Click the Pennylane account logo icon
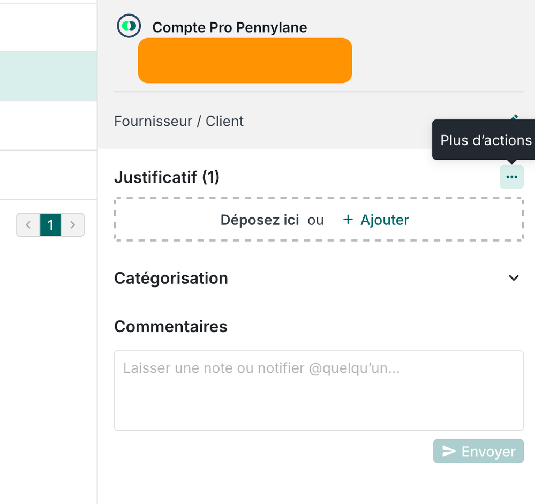 (x=129, y=26)
